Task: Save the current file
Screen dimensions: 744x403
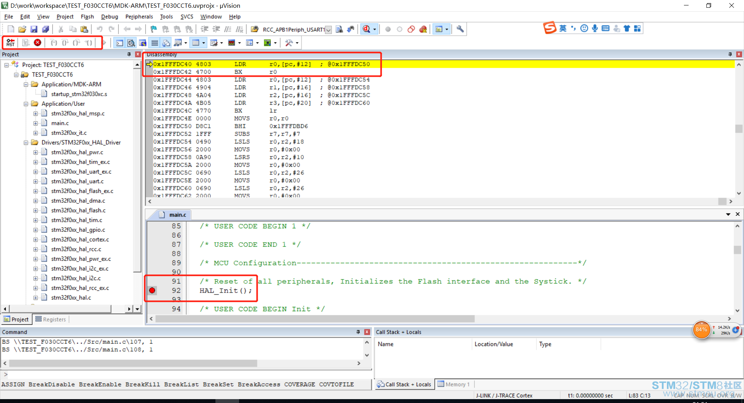Action: (x=34, y=29)
